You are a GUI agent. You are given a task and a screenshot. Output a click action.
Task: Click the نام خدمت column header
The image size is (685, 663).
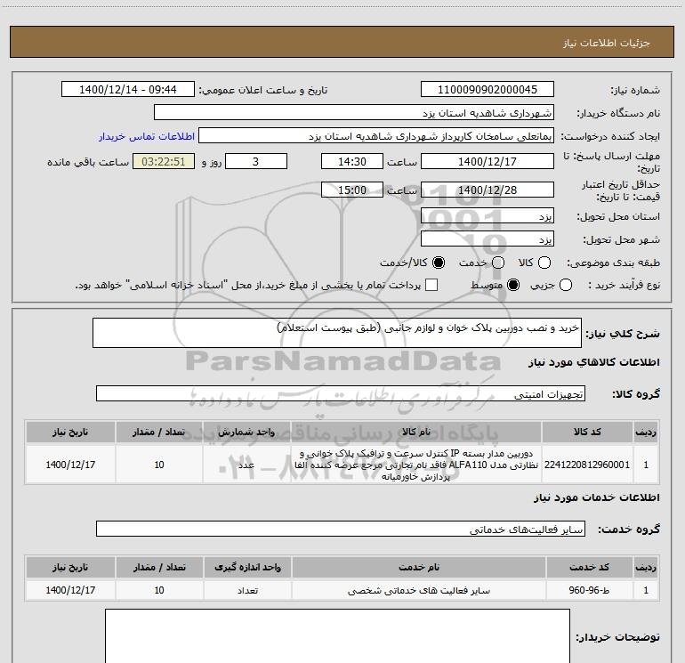pos(419,567)
